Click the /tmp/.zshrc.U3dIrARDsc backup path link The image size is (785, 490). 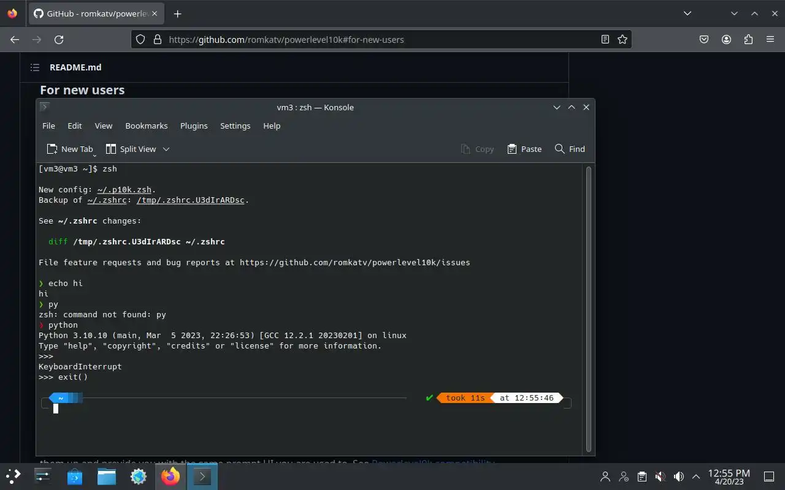(191, 200)
